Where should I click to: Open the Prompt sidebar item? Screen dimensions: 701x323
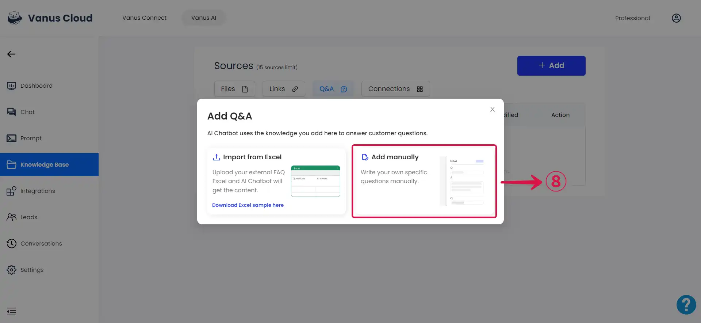pos(49,138)
